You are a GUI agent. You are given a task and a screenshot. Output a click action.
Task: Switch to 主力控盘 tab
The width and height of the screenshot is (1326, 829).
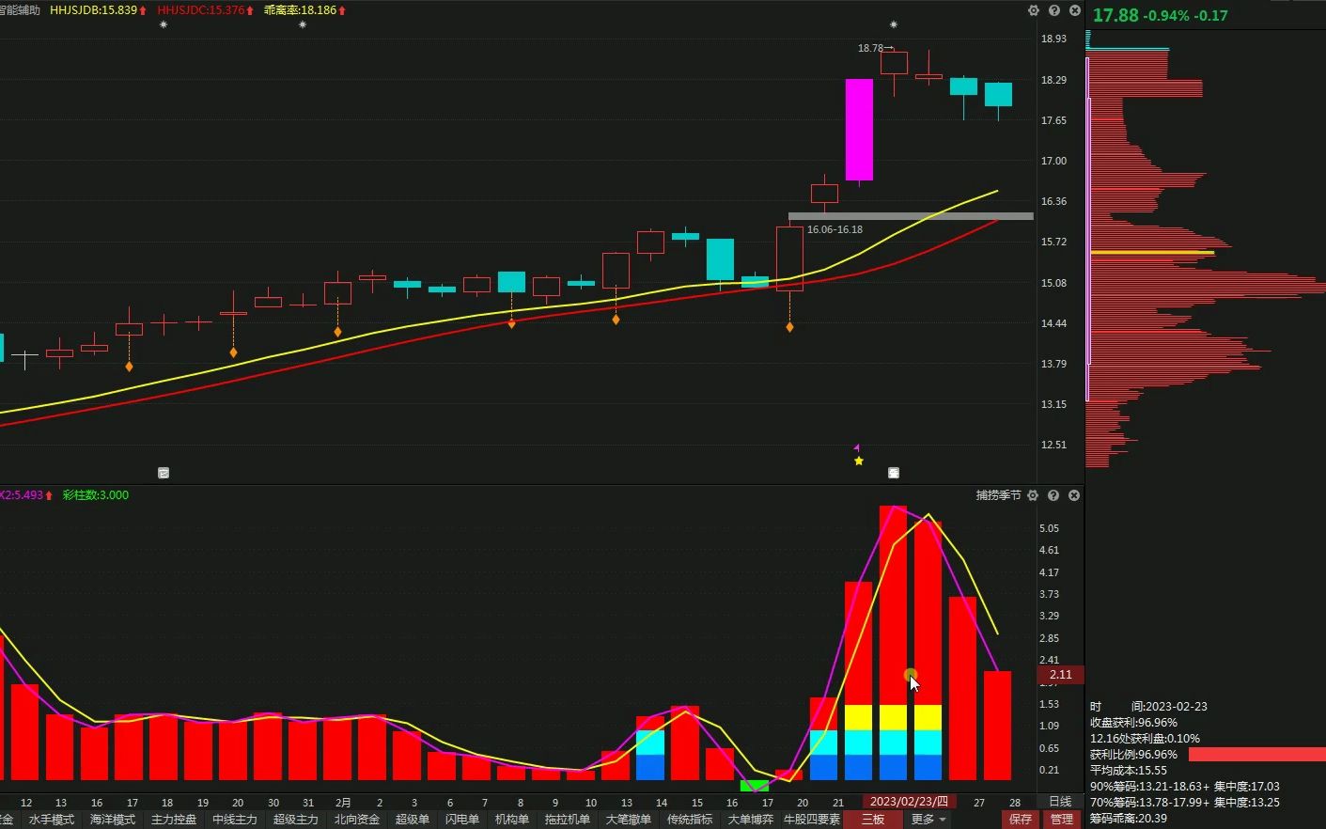(174, 820)
